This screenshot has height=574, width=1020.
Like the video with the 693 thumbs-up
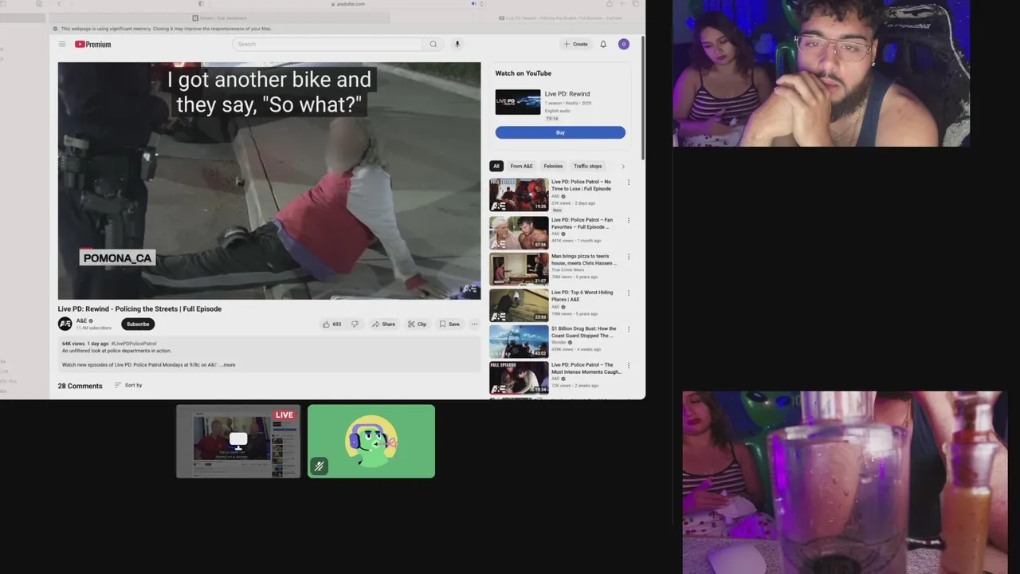332,324
